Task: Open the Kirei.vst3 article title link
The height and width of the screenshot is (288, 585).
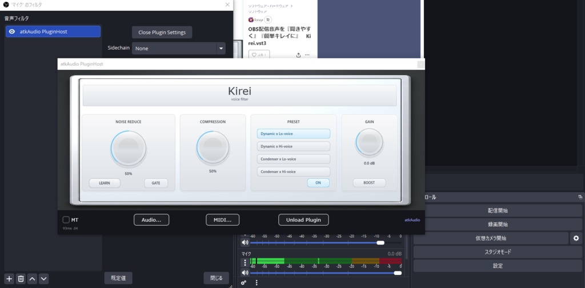Action: pos(279,36)
